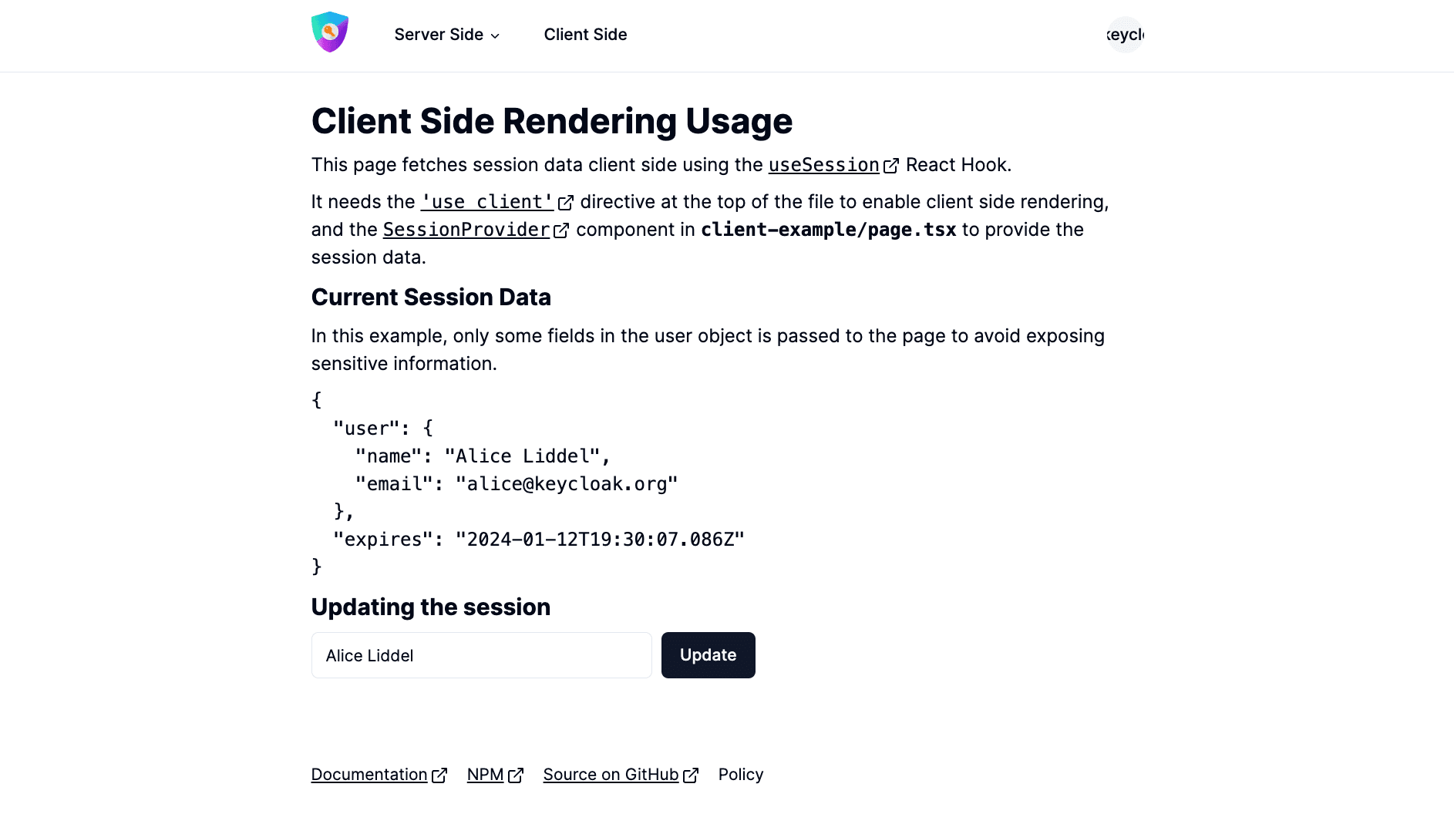Click the external-link icon after useSession

click(x=891, y=166)
